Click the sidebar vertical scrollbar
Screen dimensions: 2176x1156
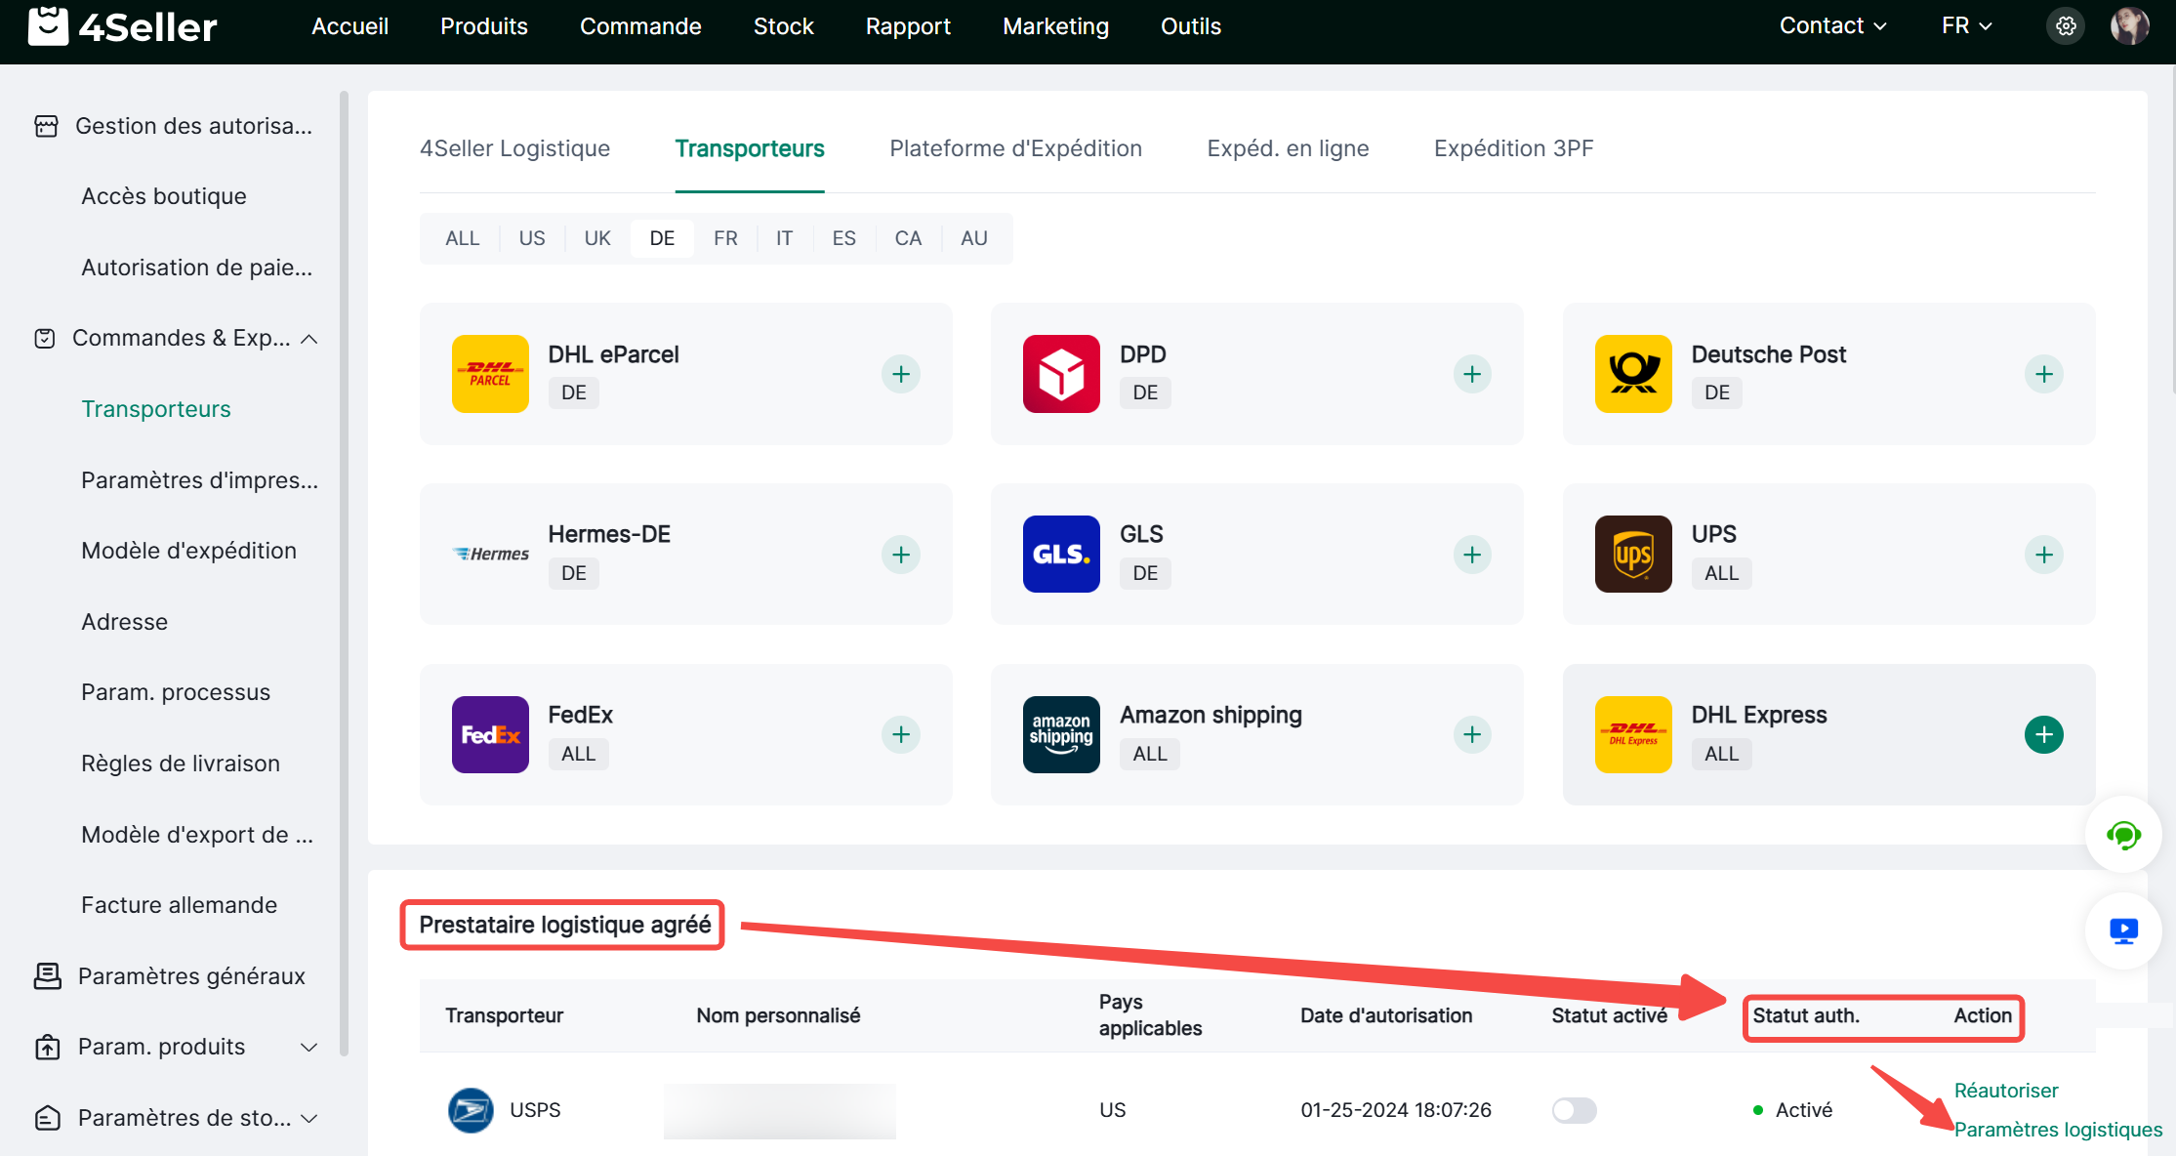[x=344, y=566]
